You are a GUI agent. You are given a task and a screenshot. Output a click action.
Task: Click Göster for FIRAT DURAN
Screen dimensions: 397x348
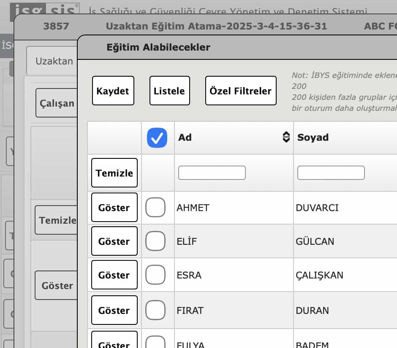tap(114, 311)
